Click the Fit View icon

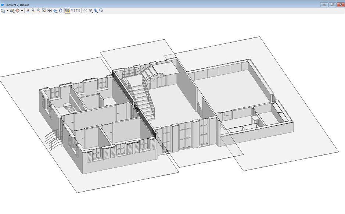click(x=50, y=10)
